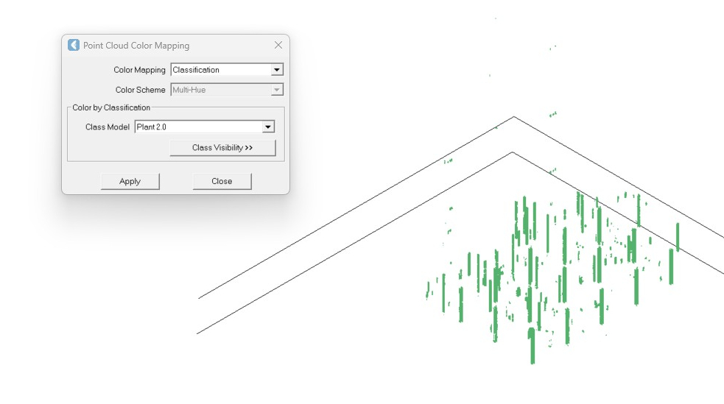Click the Color Mapping label
This screenshot has width=724, height=404.
pos(139,70)
